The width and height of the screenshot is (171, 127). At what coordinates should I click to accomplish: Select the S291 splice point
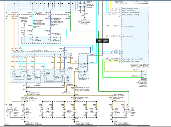51,27
